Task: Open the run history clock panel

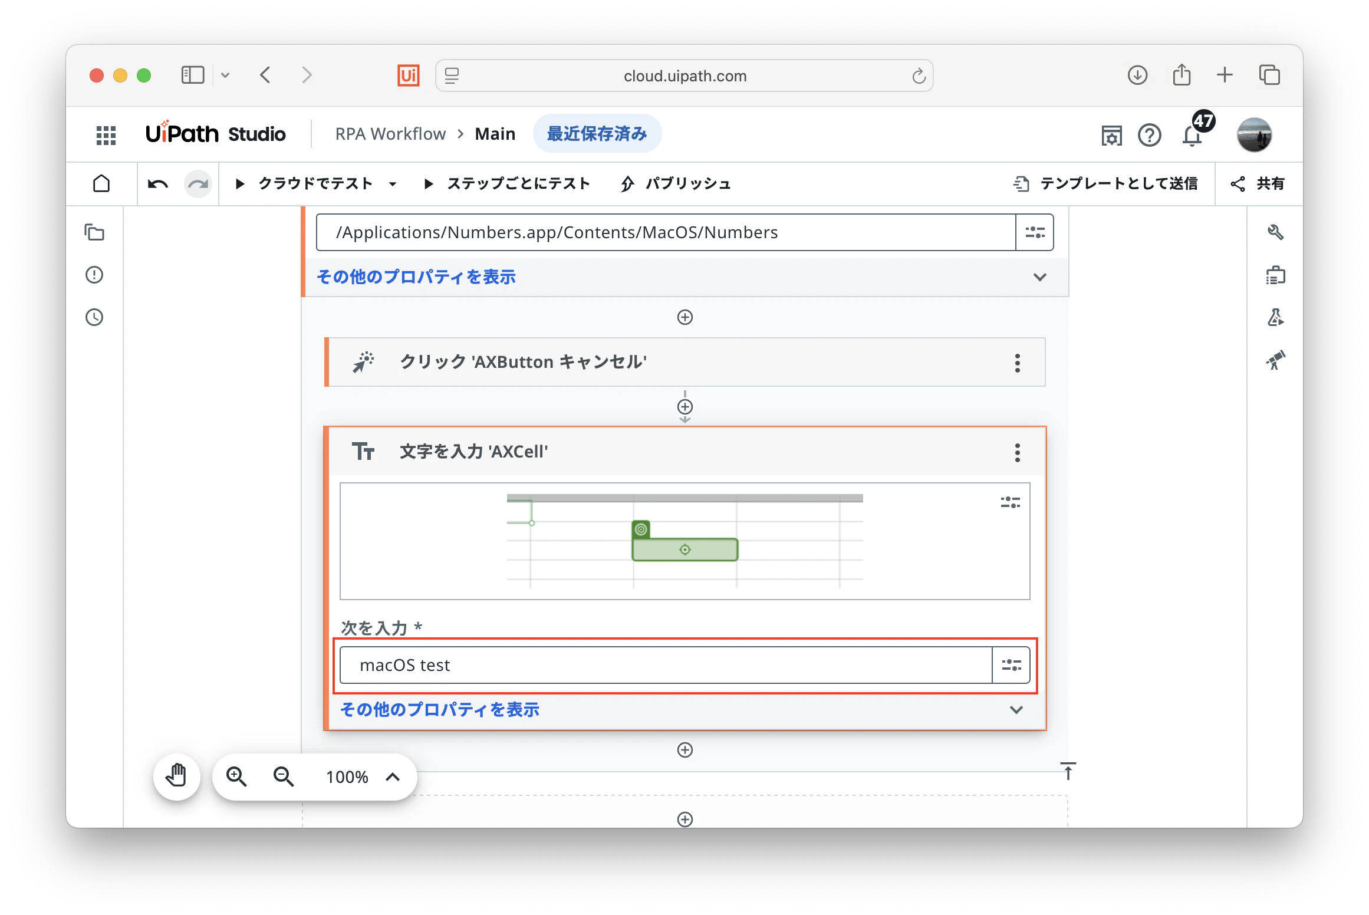Action: pos(94,317)
